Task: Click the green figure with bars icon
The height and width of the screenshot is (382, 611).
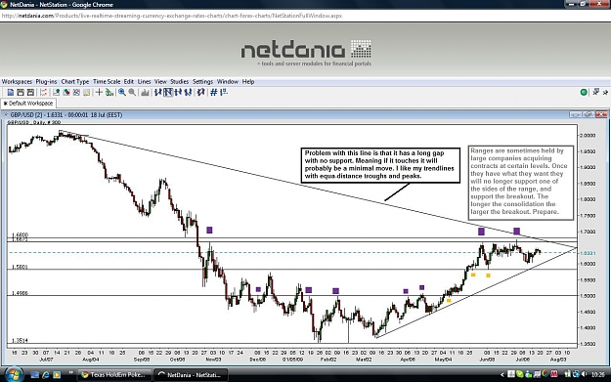Action: 109,92
